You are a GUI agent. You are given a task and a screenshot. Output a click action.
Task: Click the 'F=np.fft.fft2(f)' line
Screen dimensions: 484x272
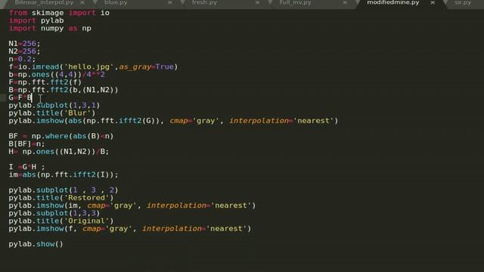[x=45, y=82]
